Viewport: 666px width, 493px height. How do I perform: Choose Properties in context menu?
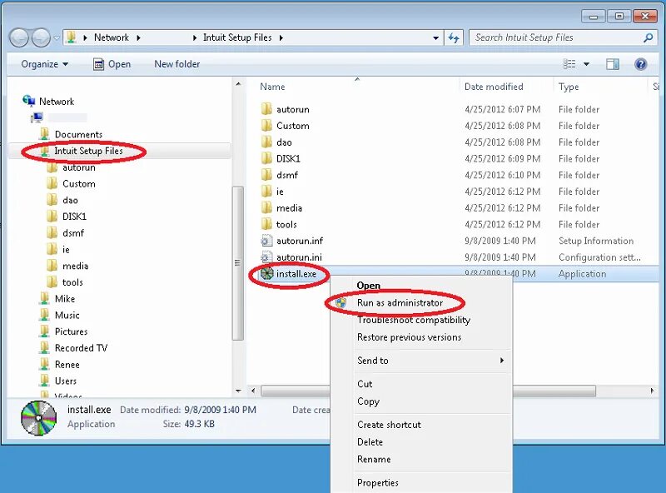pyautogui.click(x=378, y=483)
